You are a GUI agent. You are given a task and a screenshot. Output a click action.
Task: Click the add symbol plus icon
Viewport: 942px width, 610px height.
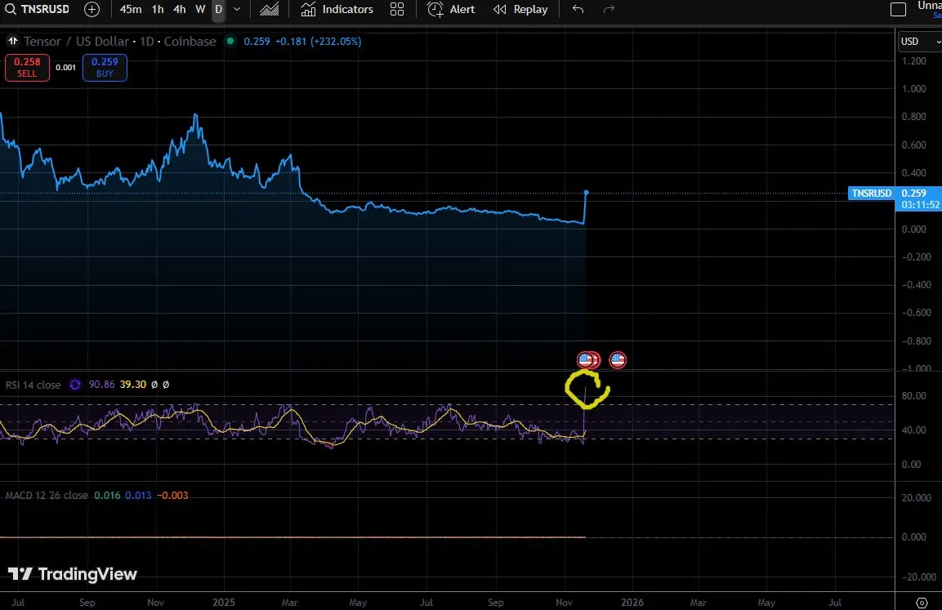coord(92,10)
